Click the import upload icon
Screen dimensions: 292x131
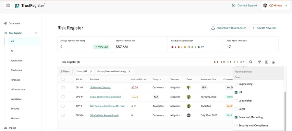(213, 28)
